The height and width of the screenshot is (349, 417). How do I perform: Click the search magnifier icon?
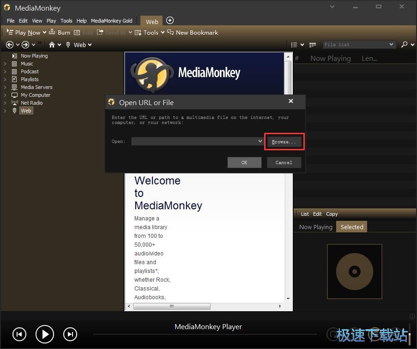tap(404, 45)
